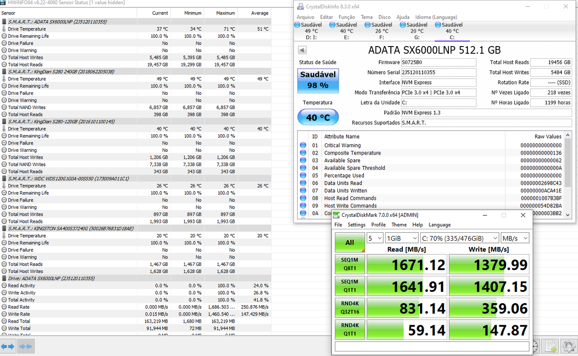Screen dimensions: 578x356
Task: Click the shrink columns arrows button in HWiNFO
Action: (x=25, y=347)
